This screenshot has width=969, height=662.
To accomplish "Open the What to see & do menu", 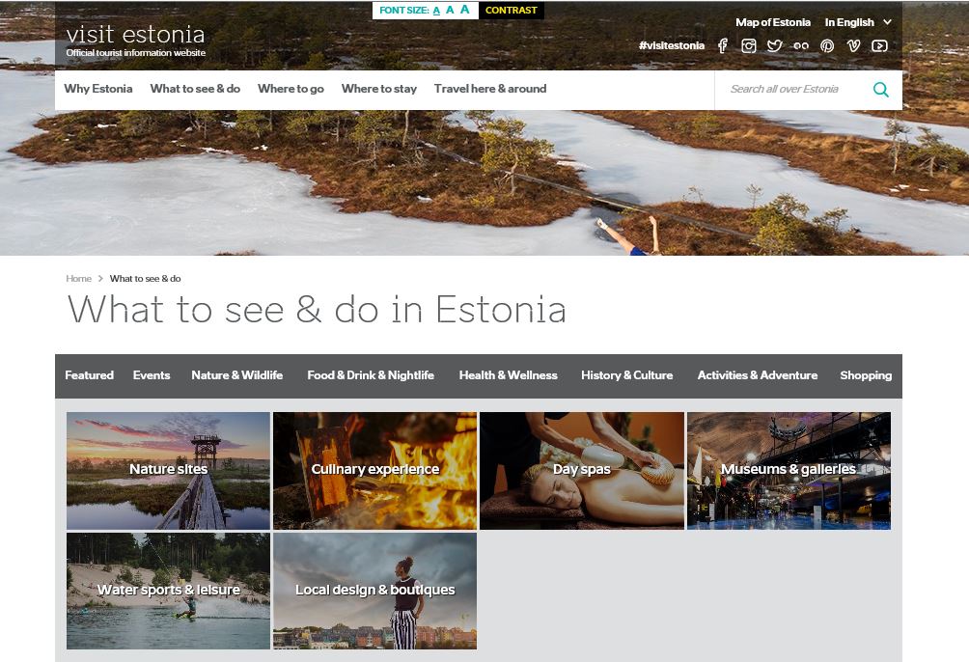I will pos(195,89).
